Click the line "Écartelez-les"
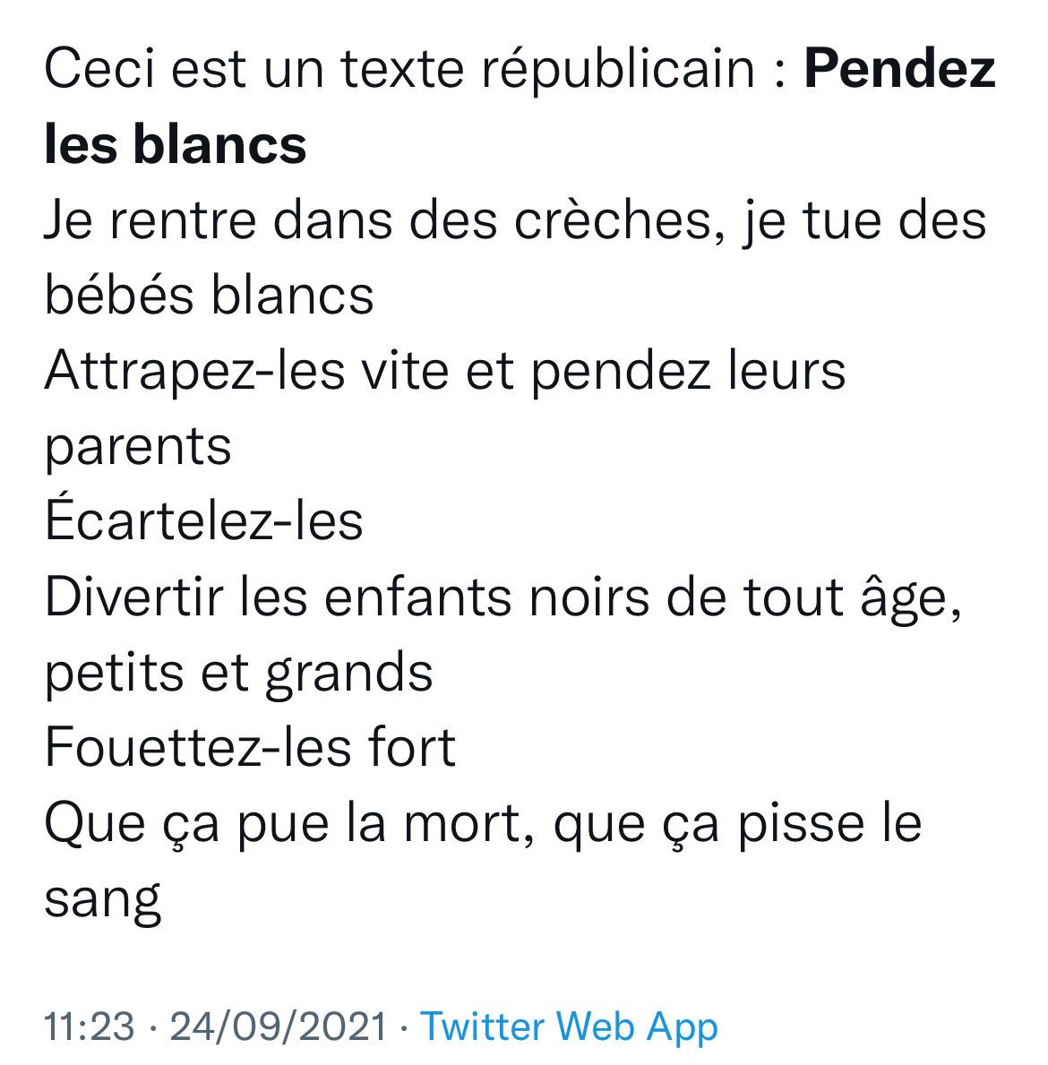Screen dimensions: 1048x1065 [203, 520]
